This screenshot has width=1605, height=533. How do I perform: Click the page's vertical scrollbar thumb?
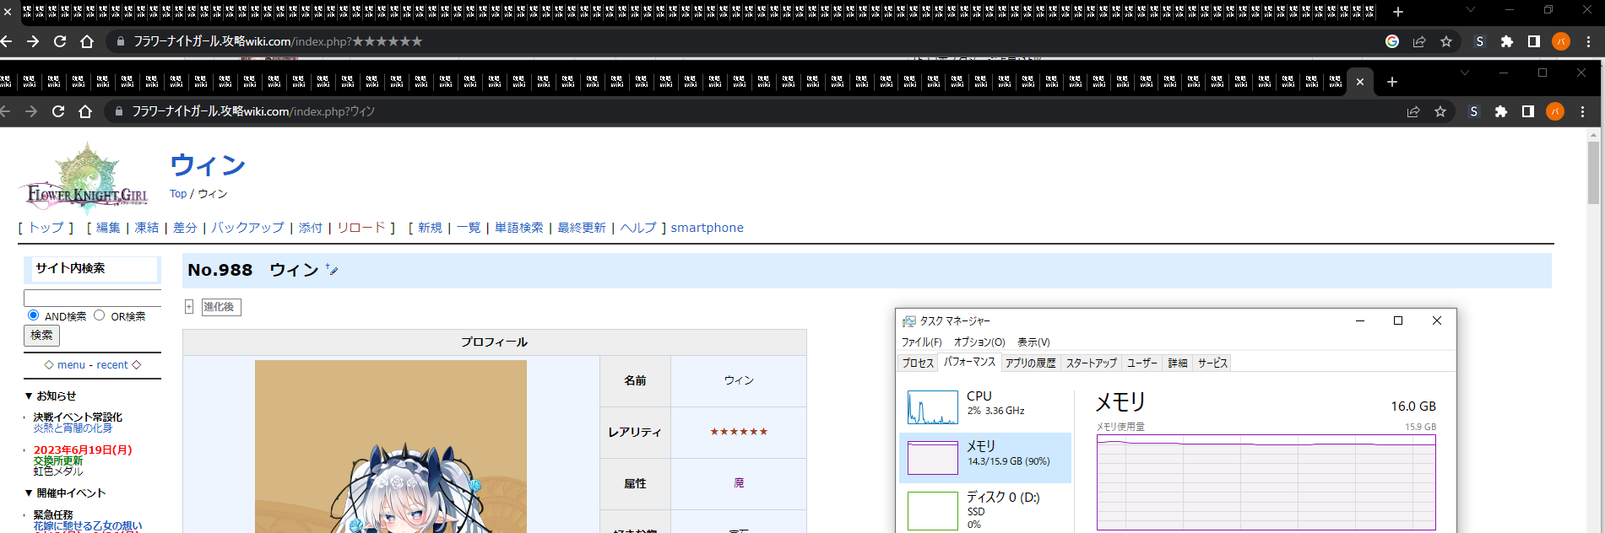(1593, 173)
